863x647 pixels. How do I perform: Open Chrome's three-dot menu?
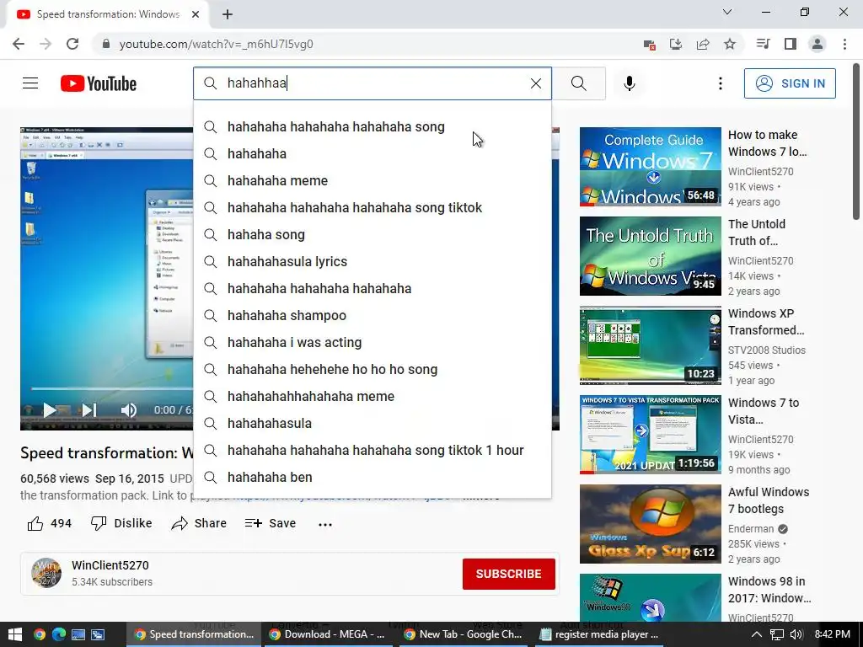[844, 44]
